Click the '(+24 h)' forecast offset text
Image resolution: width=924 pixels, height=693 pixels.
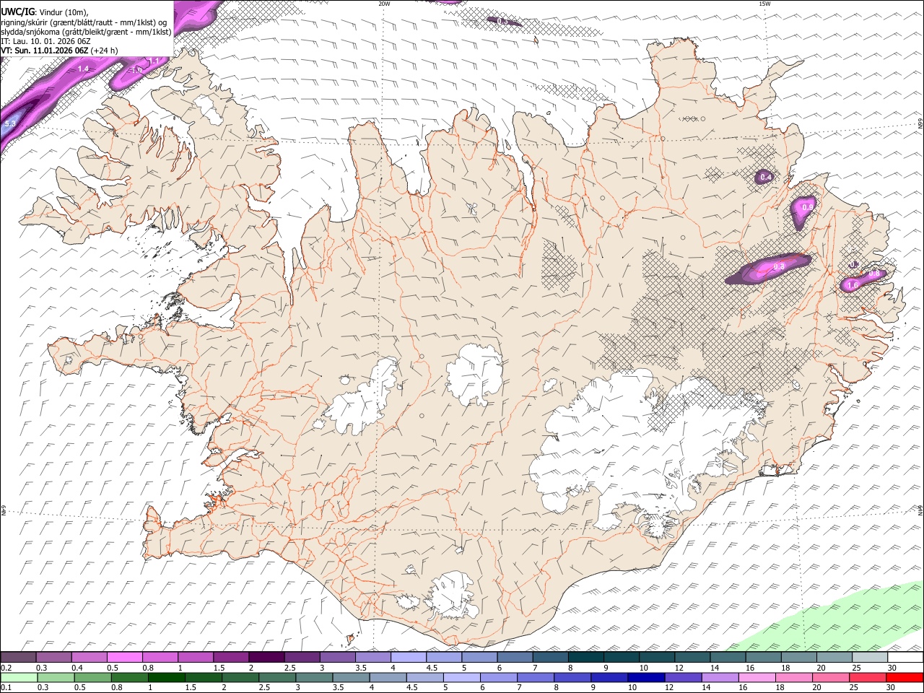105,51
